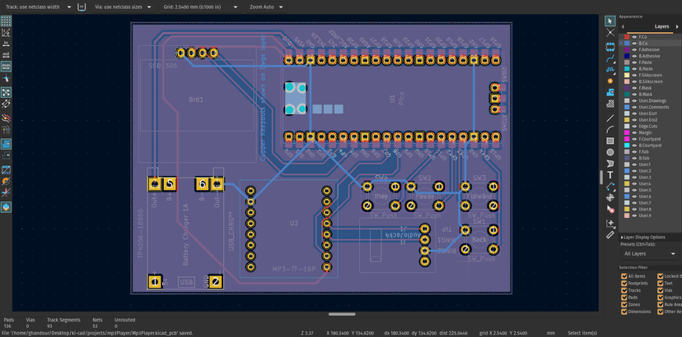Expand Layer Display Options section
This screenshot has height=337, width=682.
(x=642, y=237)
